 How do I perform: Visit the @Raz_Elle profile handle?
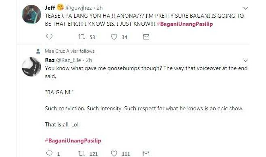pos(69,60)
